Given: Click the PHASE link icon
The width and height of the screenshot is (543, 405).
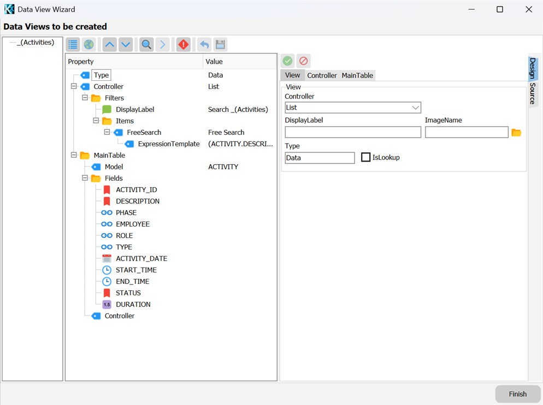Looking at the screenshot, I should pyautogui.click(x=107, y=212).
